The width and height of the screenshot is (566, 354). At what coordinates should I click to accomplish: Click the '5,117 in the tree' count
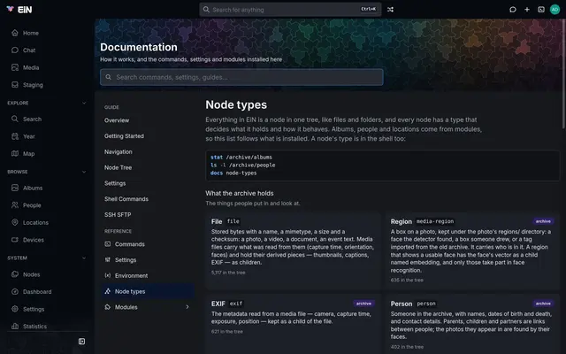(x=228, y=273)
